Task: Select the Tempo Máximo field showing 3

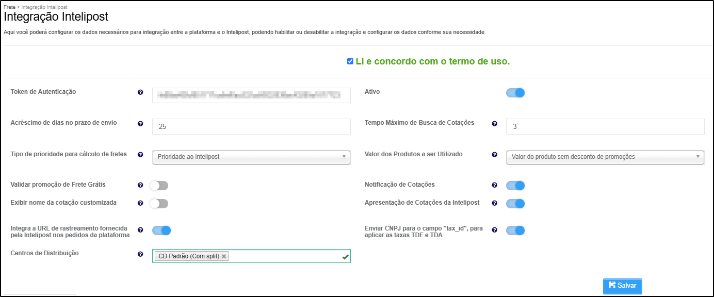Action: coord(605,126)
